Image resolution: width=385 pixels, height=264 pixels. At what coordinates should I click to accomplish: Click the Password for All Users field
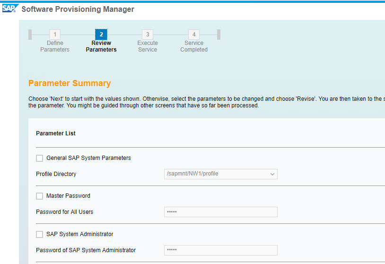tap(221, 212)
